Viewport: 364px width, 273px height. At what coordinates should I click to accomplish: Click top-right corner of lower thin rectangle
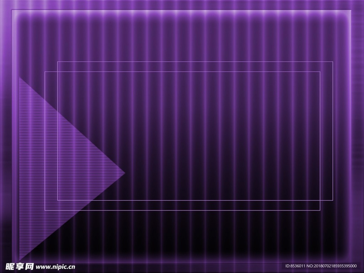click(x=320, y=72)
